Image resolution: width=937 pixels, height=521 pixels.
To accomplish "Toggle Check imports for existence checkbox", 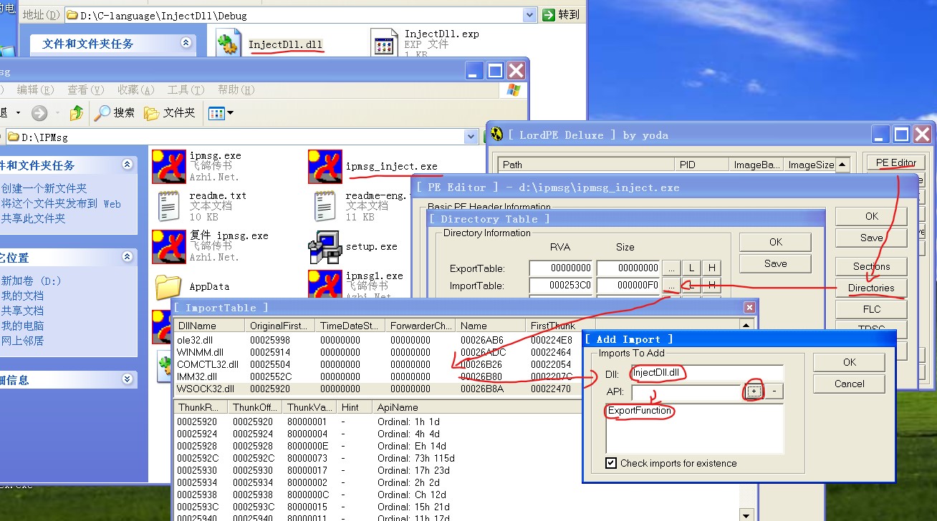I will coord(611,463).
